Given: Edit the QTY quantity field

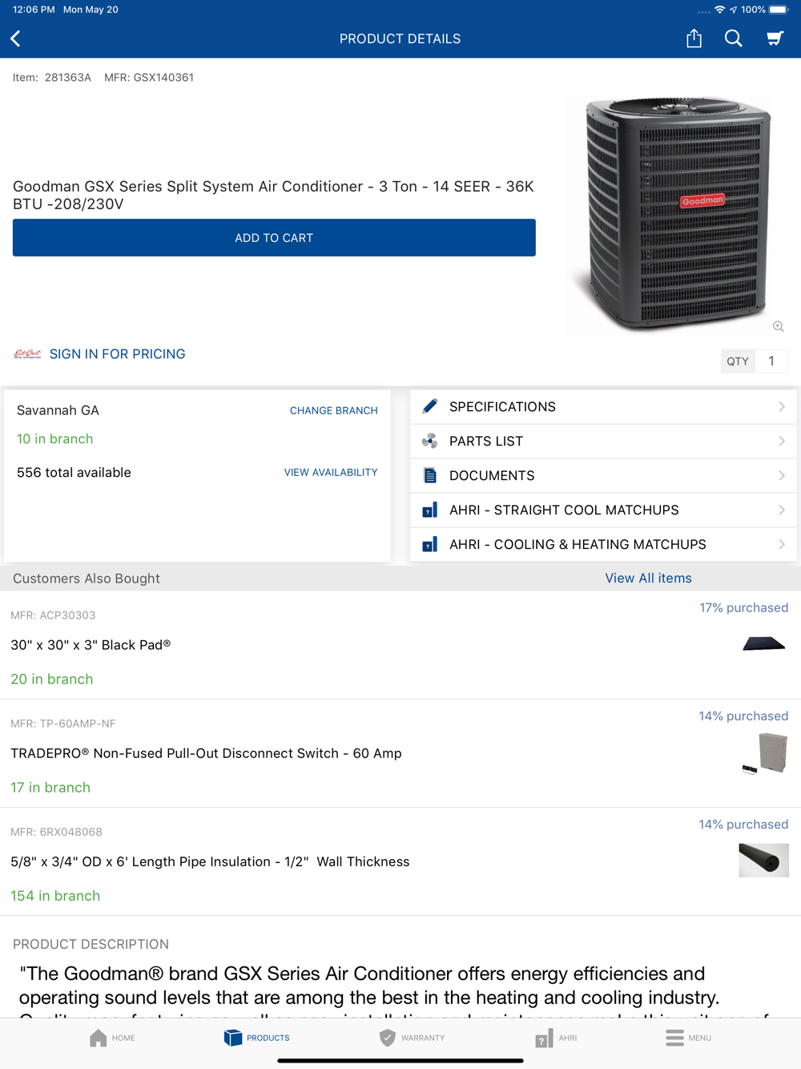Looking at the screenshot, I should tap(771, 361).
